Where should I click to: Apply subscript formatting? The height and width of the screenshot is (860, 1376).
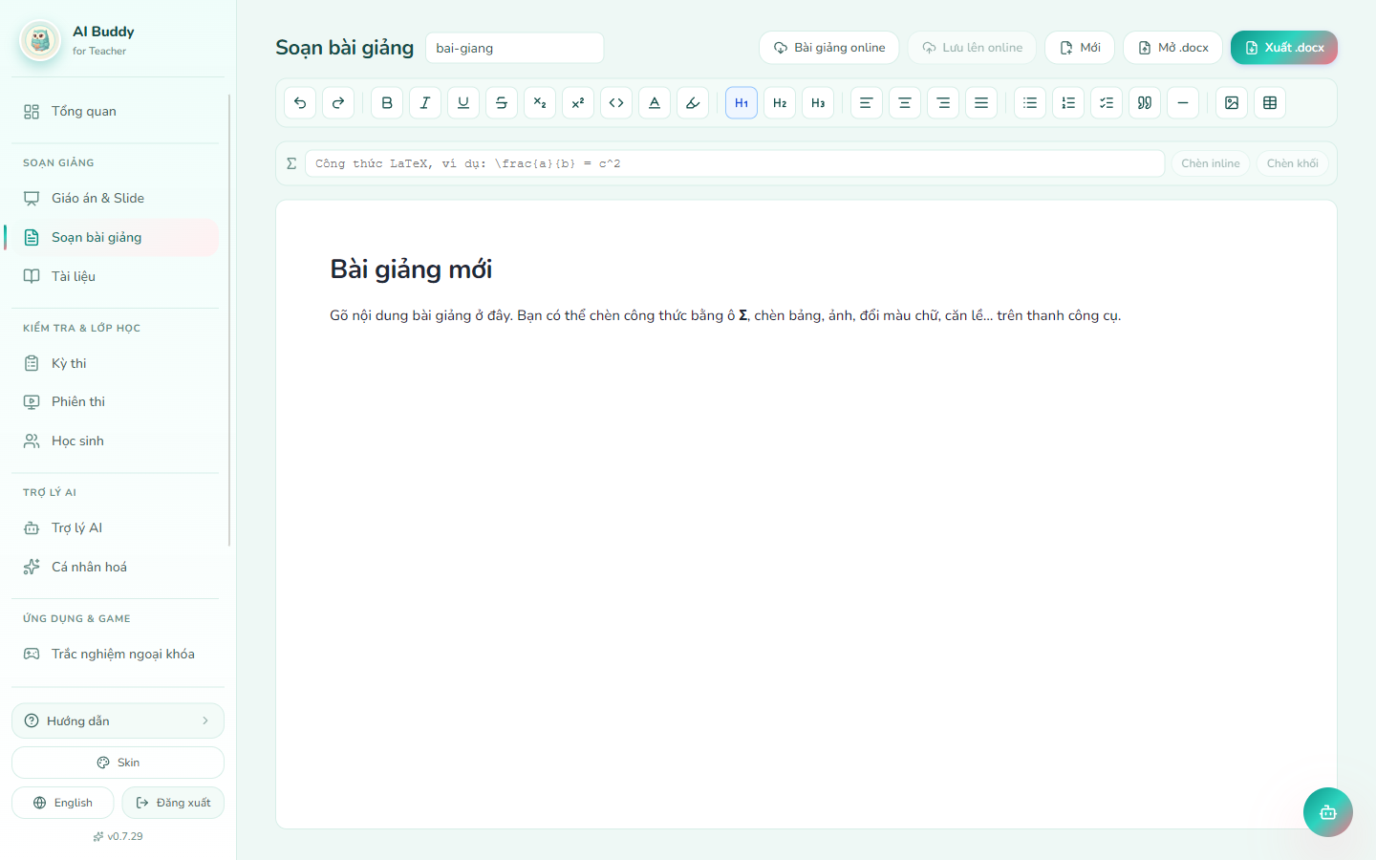pyautogui.click(x=540, y=103)
